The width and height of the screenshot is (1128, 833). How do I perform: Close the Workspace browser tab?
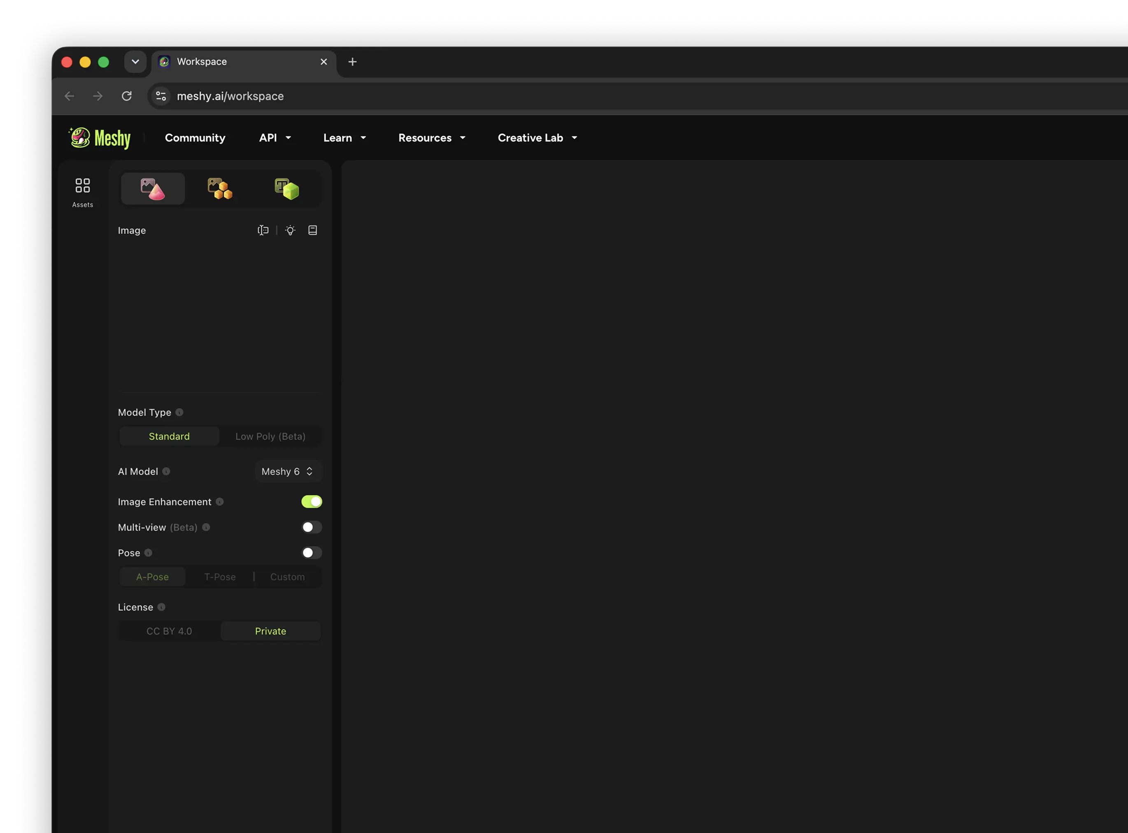[x=324, y=61]
